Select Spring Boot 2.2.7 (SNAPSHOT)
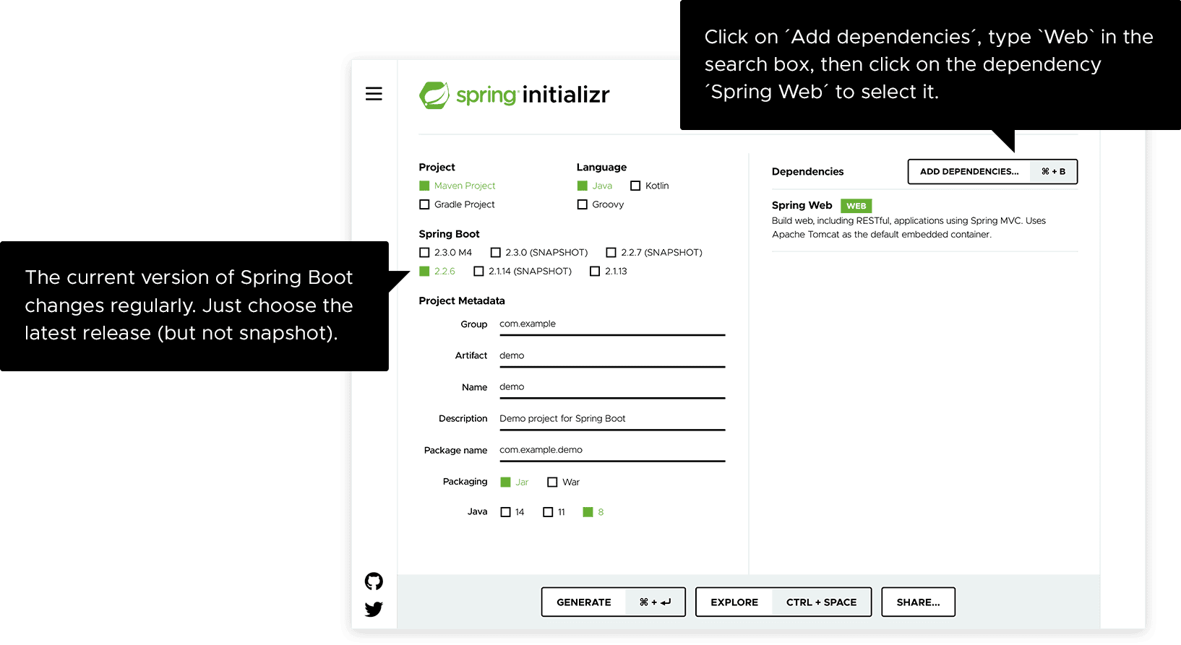 tap(654, 252)
